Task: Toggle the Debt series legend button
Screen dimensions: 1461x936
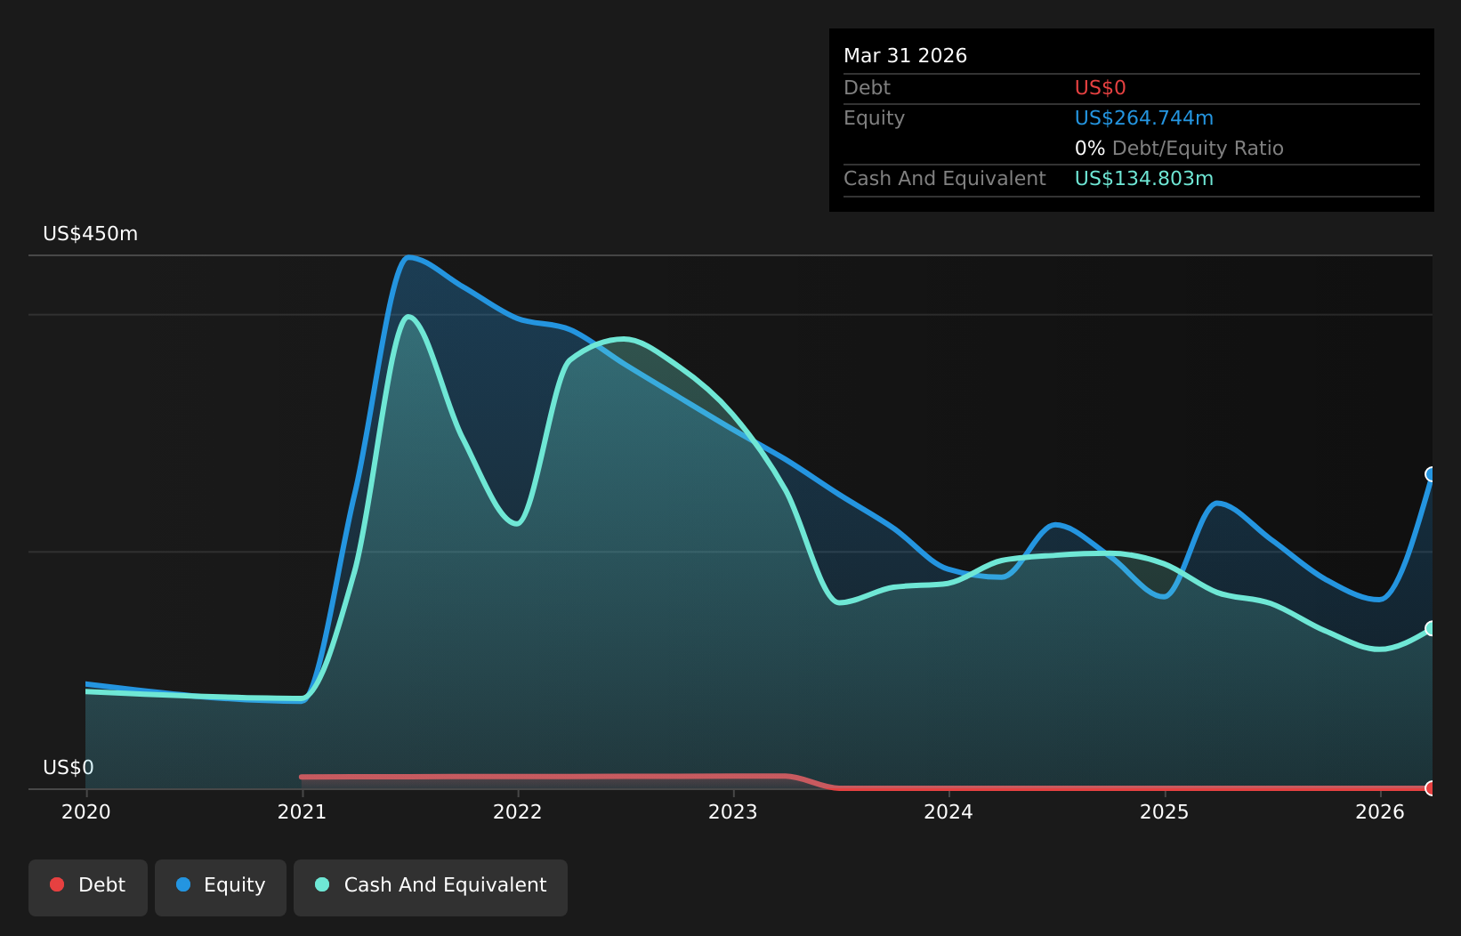Action: [x=88, y=887]
